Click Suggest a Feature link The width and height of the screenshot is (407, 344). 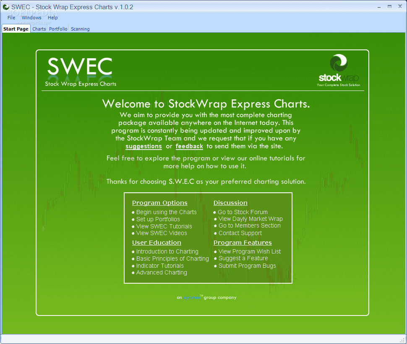coord(243,258)
